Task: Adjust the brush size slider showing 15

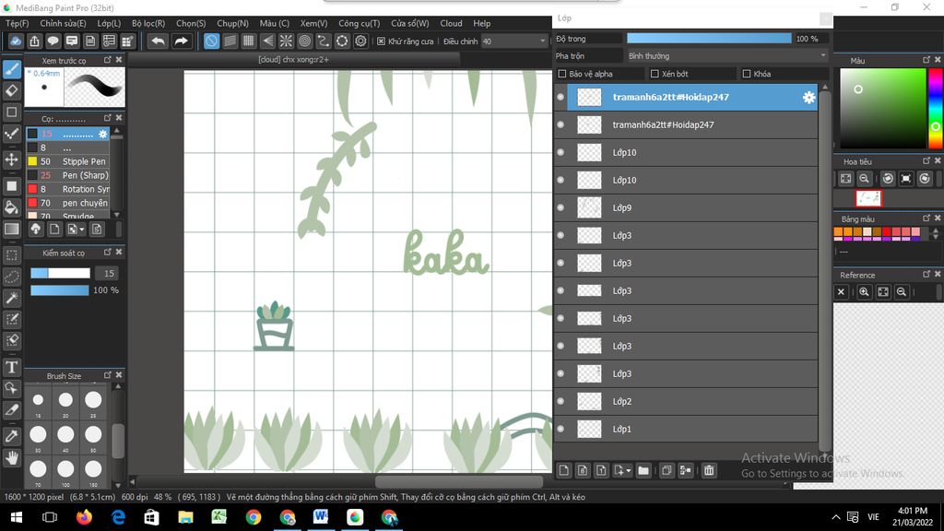Action: (x=60, y=273)
